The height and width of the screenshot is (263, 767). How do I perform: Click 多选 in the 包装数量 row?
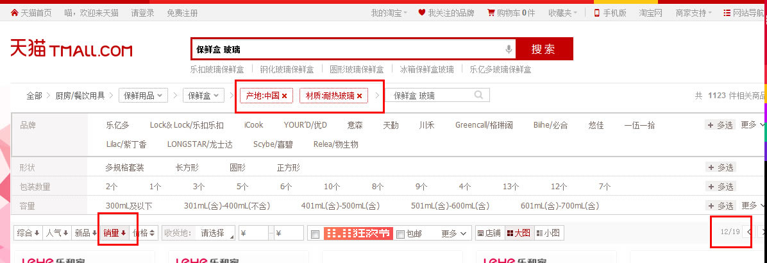pyautogui.click(x=720, y=187)
